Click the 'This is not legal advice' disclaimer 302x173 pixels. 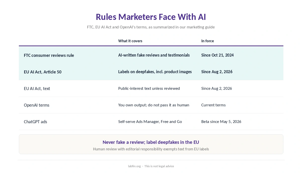(x=159, y=166)
